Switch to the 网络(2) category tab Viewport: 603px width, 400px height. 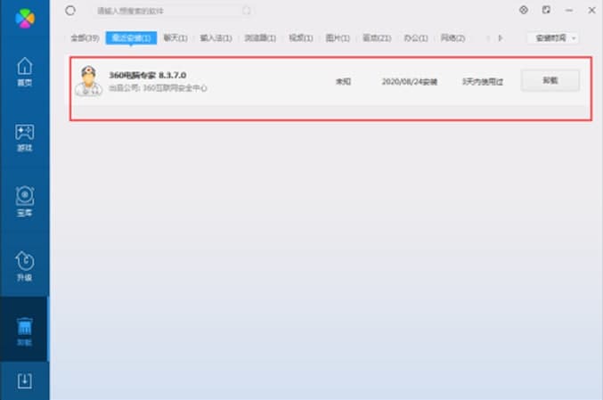tap(452, 37)
